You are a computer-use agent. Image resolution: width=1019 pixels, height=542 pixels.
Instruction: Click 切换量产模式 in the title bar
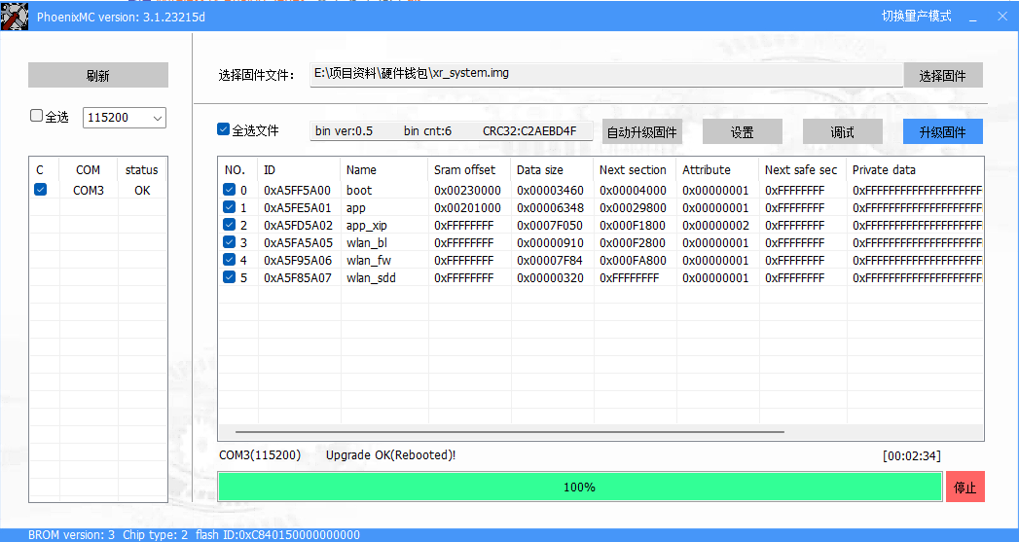point(916,17)
